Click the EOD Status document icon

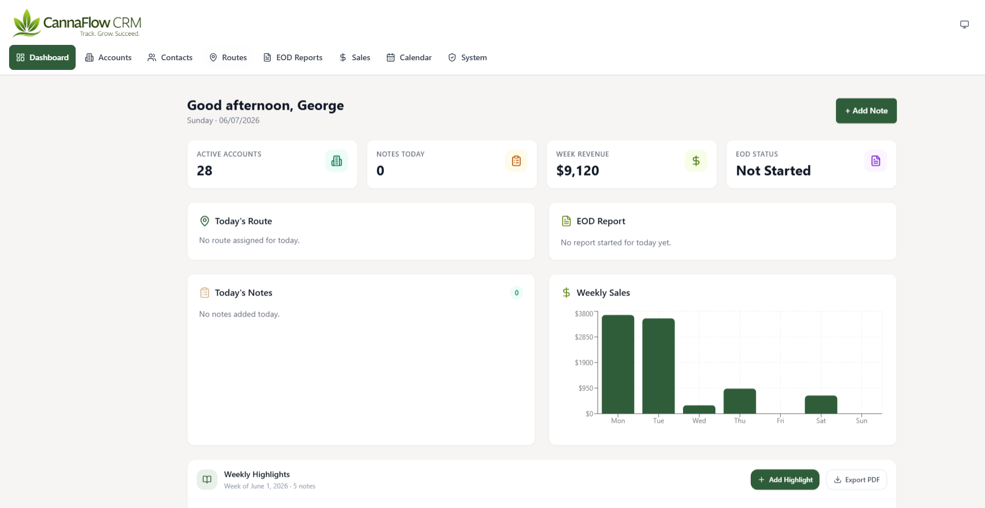pyautogui.click(x=876, y=161)
